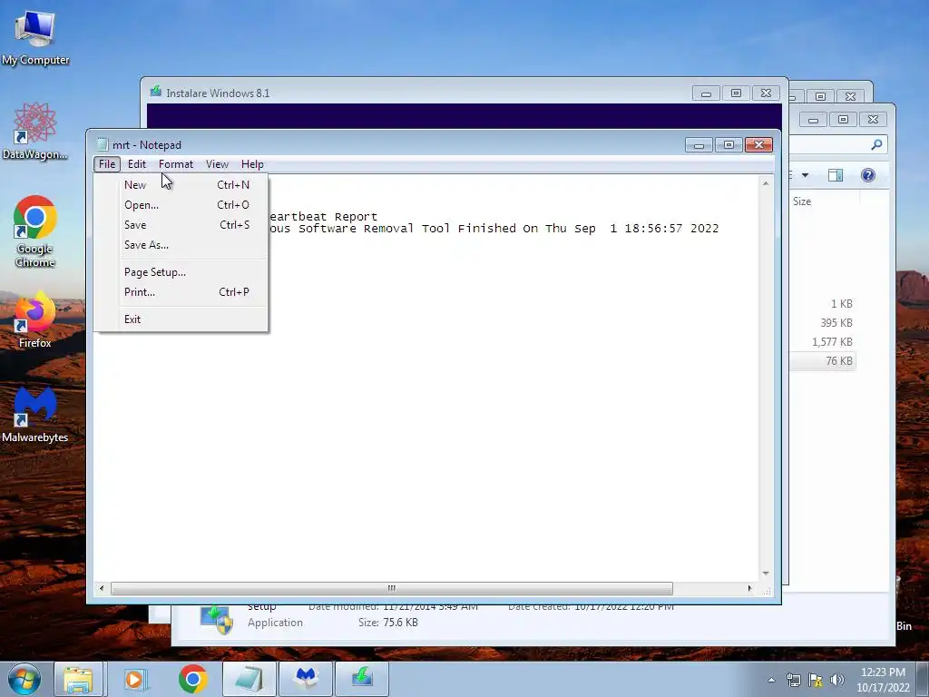Click the Instalare Windows 8.1 title icon
The image size is (929, 697).
tap(156, 92)
